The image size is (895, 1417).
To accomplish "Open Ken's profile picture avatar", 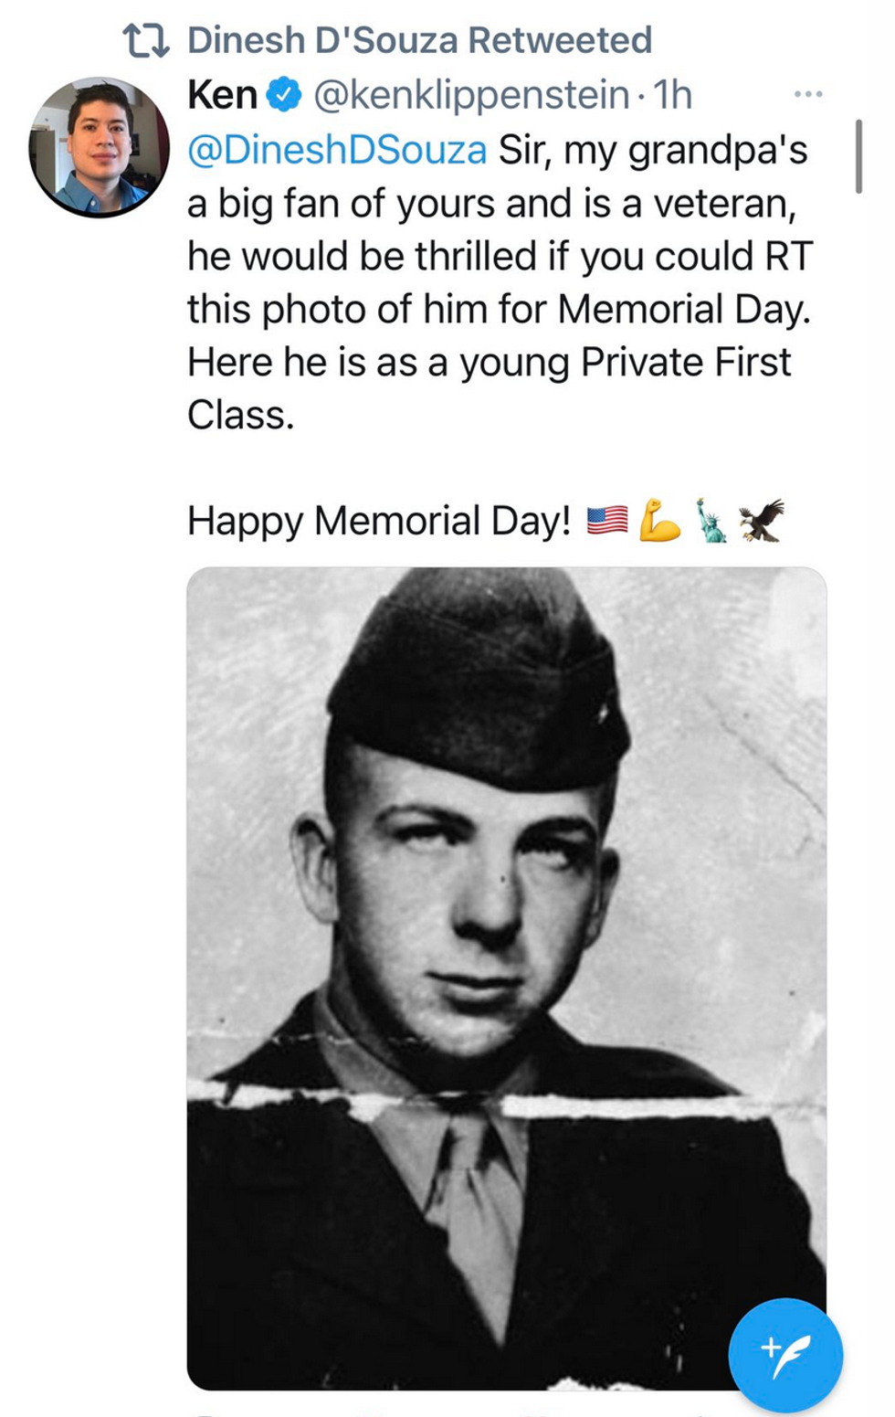I will tap(100, 147).
